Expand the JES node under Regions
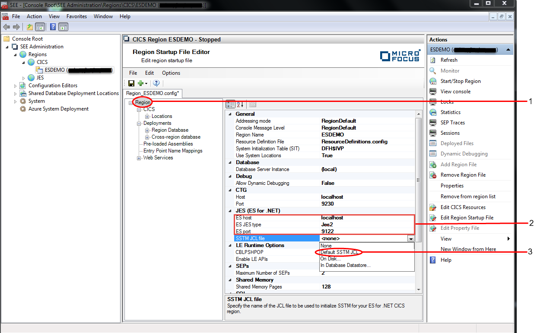This screenshot has width=553, height=333. click(x=24, y=78)
